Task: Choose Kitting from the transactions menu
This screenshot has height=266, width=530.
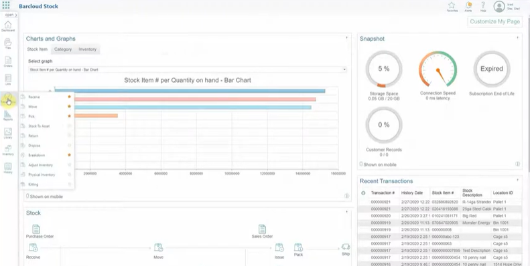Action: point(33,184)
